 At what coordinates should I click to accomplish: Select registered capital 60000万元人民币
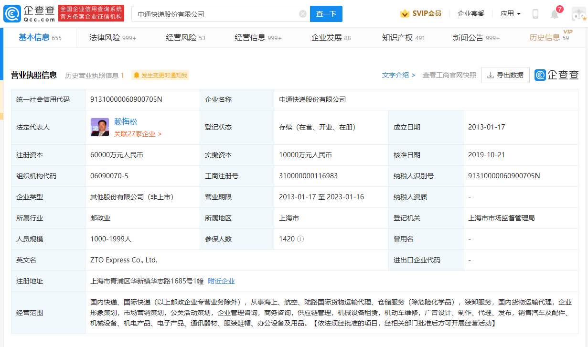pyautogui.click(x=117, y=155)
